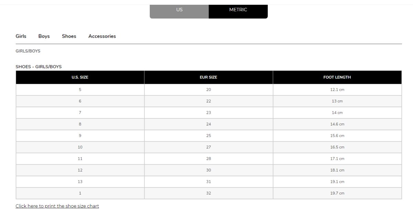This screenshot has height=222, width=413.
Task: Select EUR size 27 cell
Action: click(209, 147)
